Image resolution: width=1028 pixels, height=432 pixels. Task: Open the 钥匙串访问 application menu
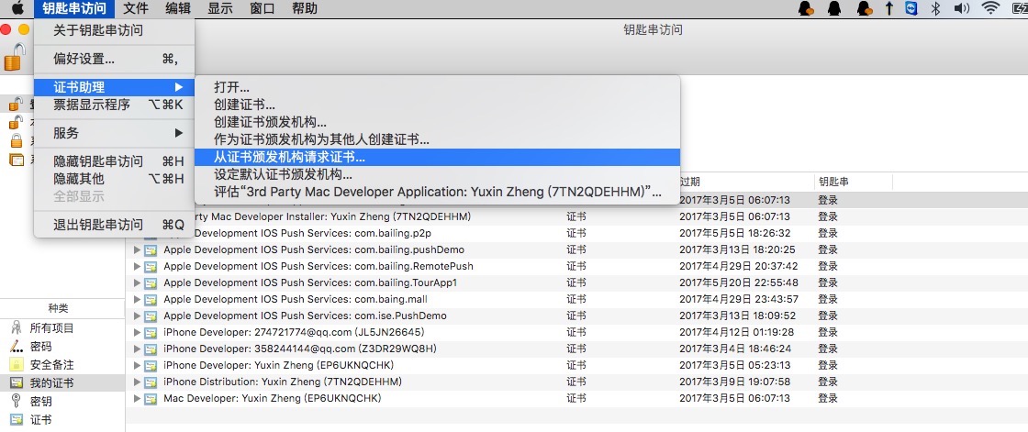tap(74, 8)
